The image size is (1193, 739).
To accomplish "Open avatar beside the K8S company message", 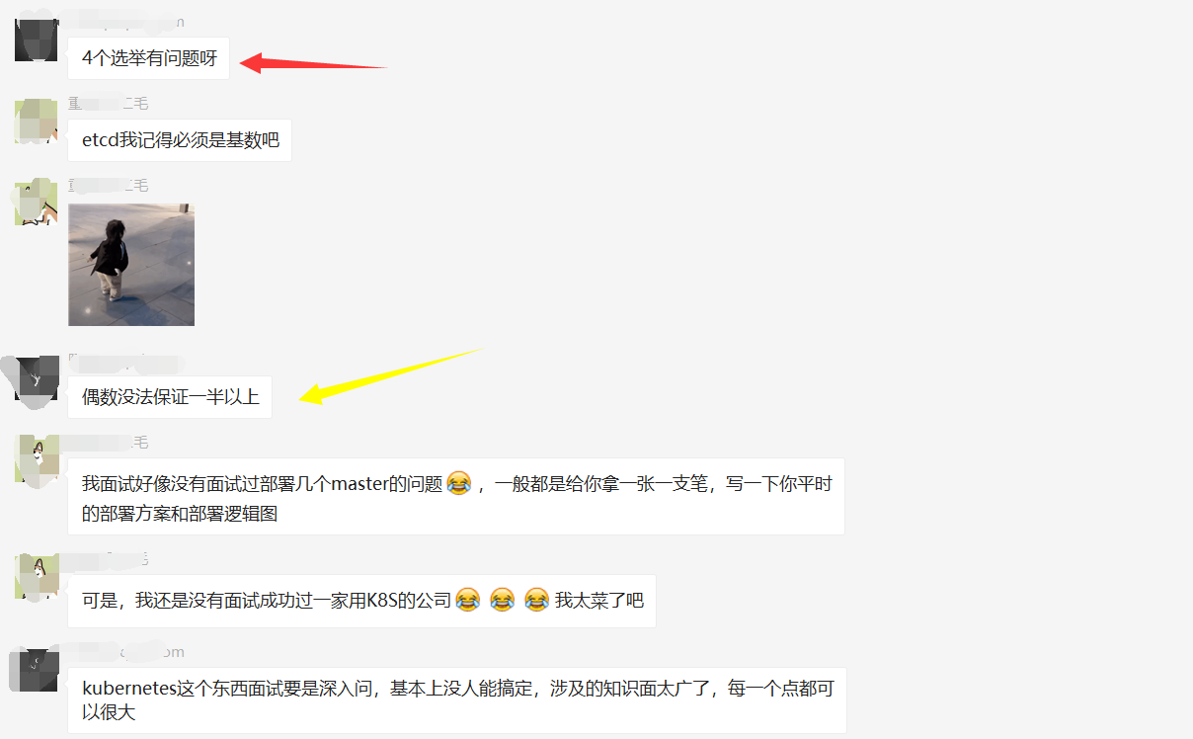I will (x=37, y=576).
